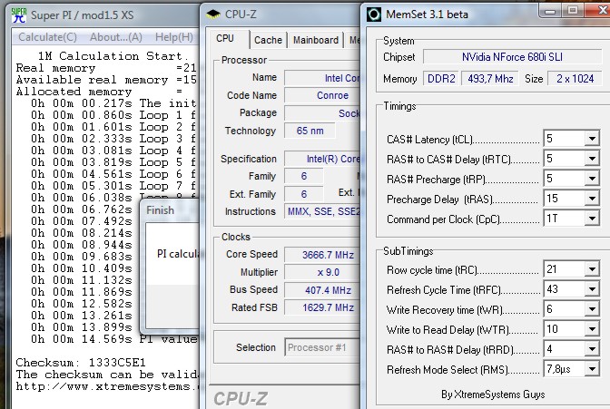Click the Technology field 65 nm
This screenshot has height=409, width=610.
pyautogui.click(x=310, y=131)
